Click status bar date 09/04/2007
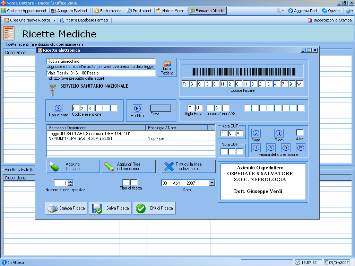355x266 pixels. pyautogui.click(x=336, y=263)
